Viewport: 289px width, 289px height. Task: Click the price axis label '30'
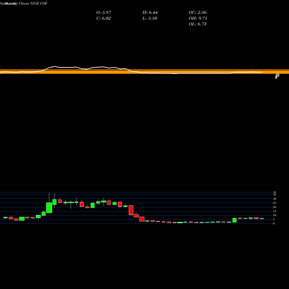click(x=275, y=199)
